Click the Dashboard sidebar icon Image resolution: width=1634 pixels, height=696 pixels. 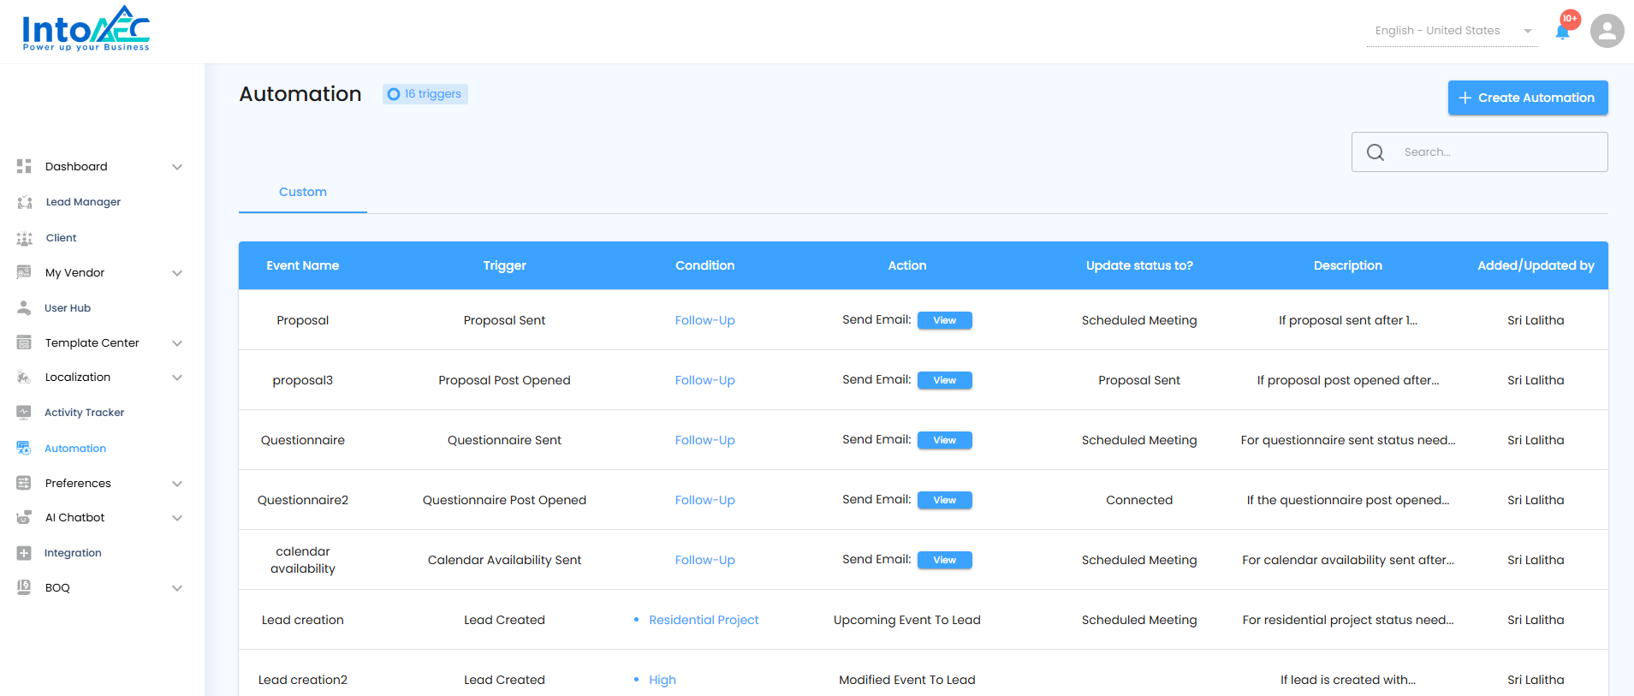click(x=24, y=166)
